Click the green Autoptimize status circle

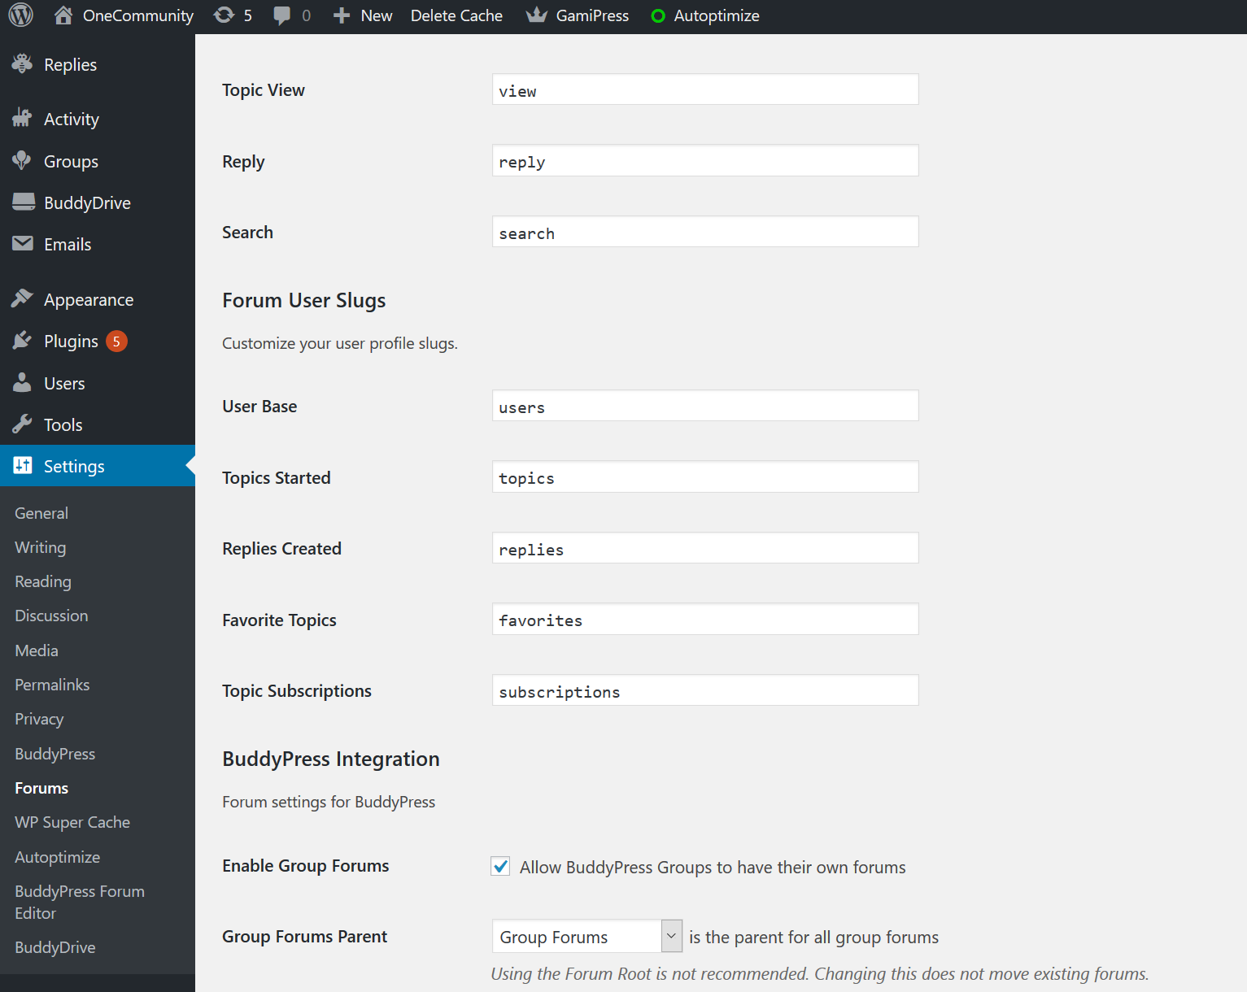pos(658,16)
